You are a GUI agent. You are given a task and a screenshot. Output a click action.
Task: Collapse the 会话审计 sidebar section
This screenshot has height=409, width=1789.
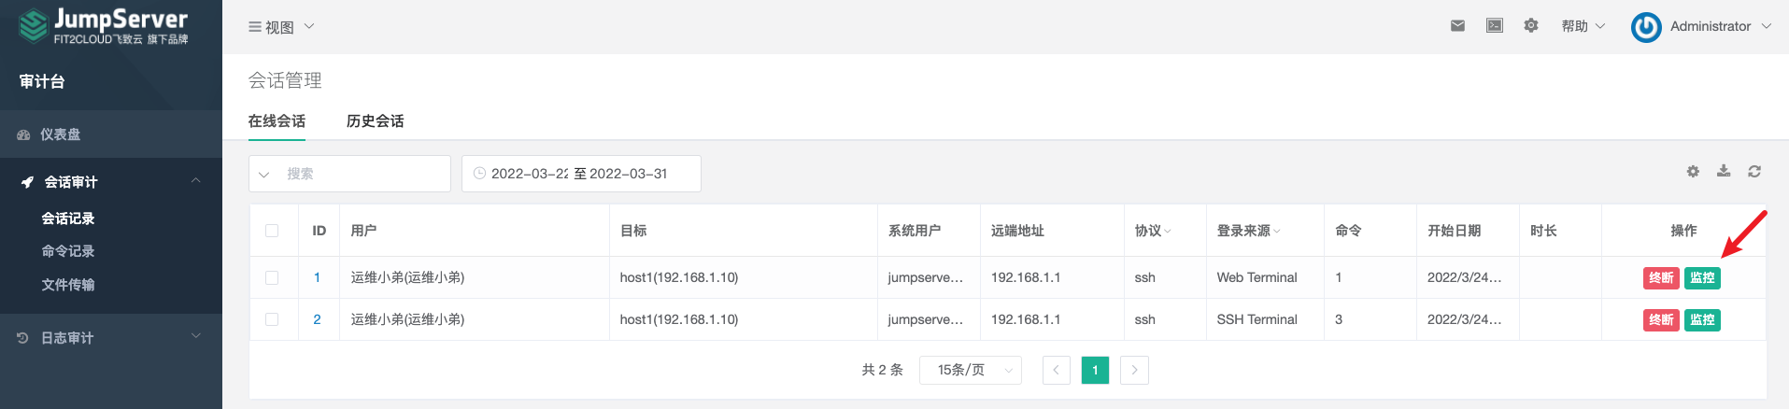coord(196,181)
